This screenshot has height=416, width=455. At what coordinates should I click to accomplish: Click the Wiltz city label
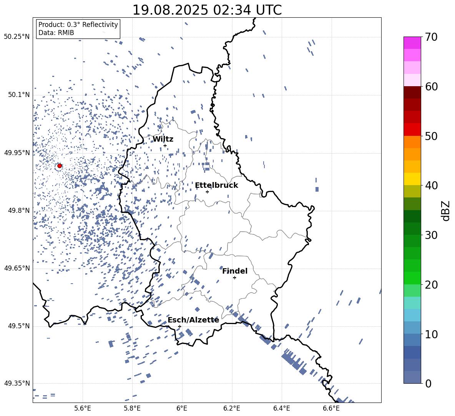(163, 139)
